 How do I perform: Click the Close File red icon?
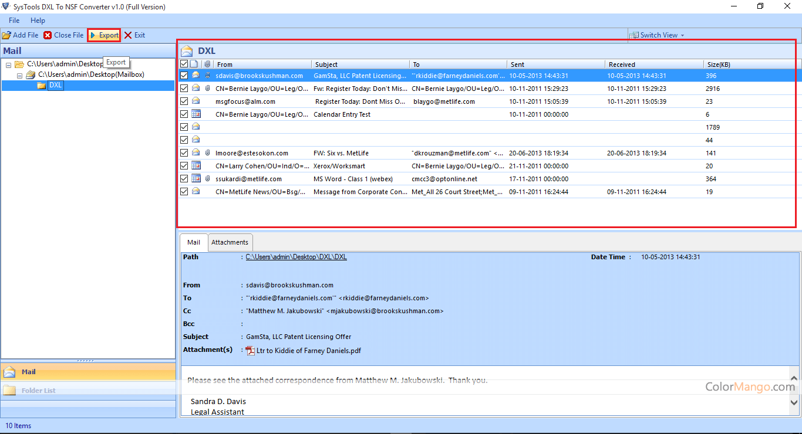(48, 35)
